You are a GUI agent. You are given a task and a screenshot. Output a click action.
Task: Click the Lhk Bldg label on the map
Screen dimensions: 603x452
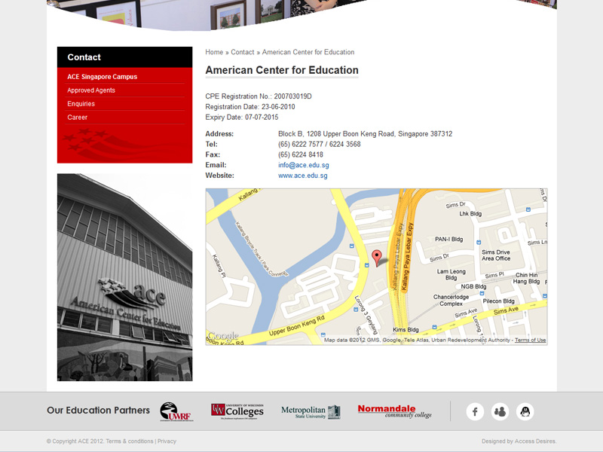[x=470, y=214]
